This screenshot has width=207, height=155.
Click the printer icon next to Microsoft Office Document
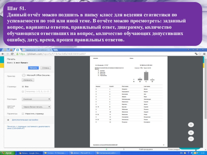24,75
